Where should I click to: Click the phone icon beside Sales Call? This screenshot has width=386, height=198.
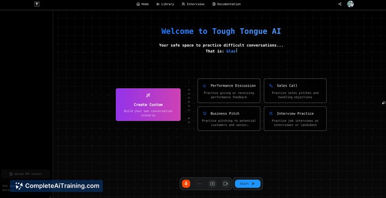271,86
